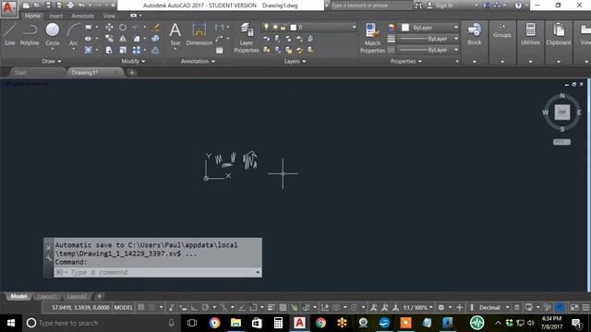Open the AutoCAD application menu
The image size is (591, 332).
[x=8, y=8]
